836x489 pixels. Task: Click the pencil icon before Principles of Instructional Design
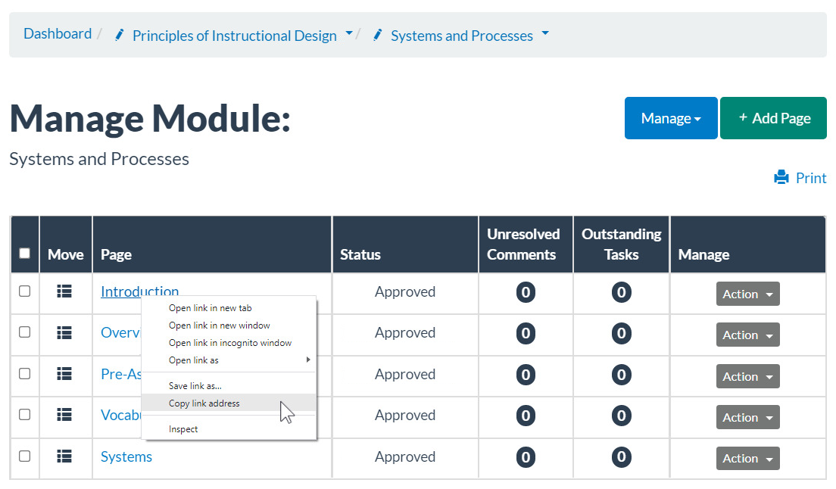coord(120,35)
